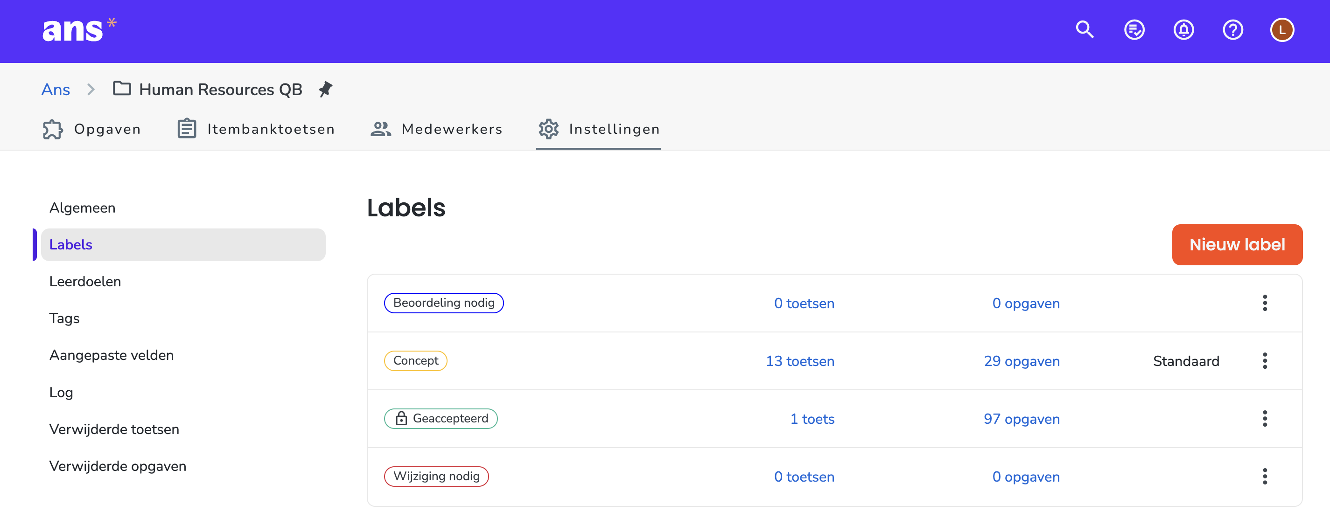Image resolution: width=1330 pixels, height=525 pixels.
Task: Open 0 opgaven link for Wijziging nodig
Action: click(x=1026, y=477)
